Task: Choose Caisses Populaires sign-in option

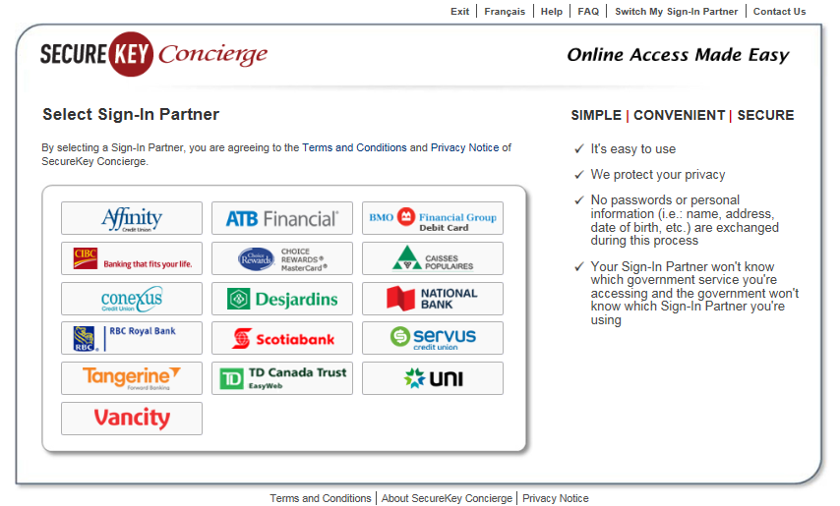Action: 432,258
